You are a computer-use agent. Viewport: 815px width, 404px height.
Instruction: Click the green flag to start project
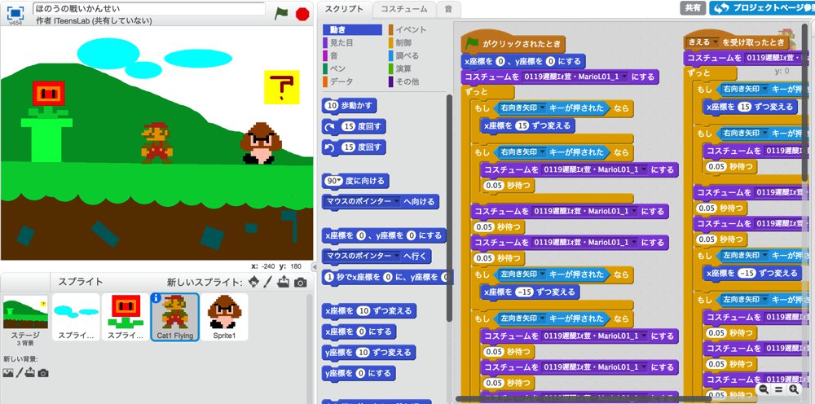click(281, 14)
